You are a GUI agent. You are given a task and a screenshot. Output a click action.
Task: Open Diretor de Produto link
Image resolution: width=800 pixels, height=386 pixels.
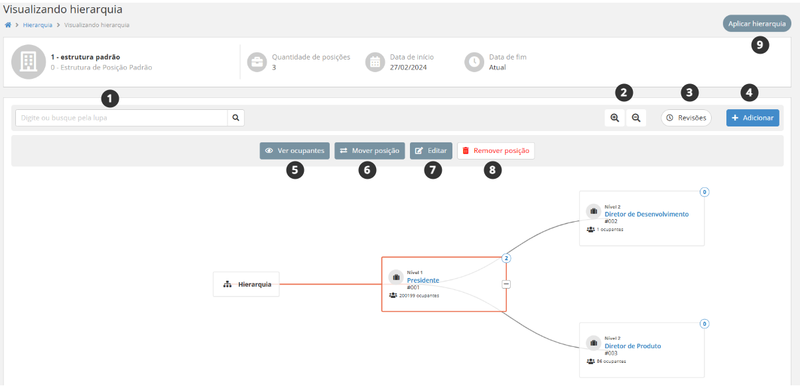point(633,346)
